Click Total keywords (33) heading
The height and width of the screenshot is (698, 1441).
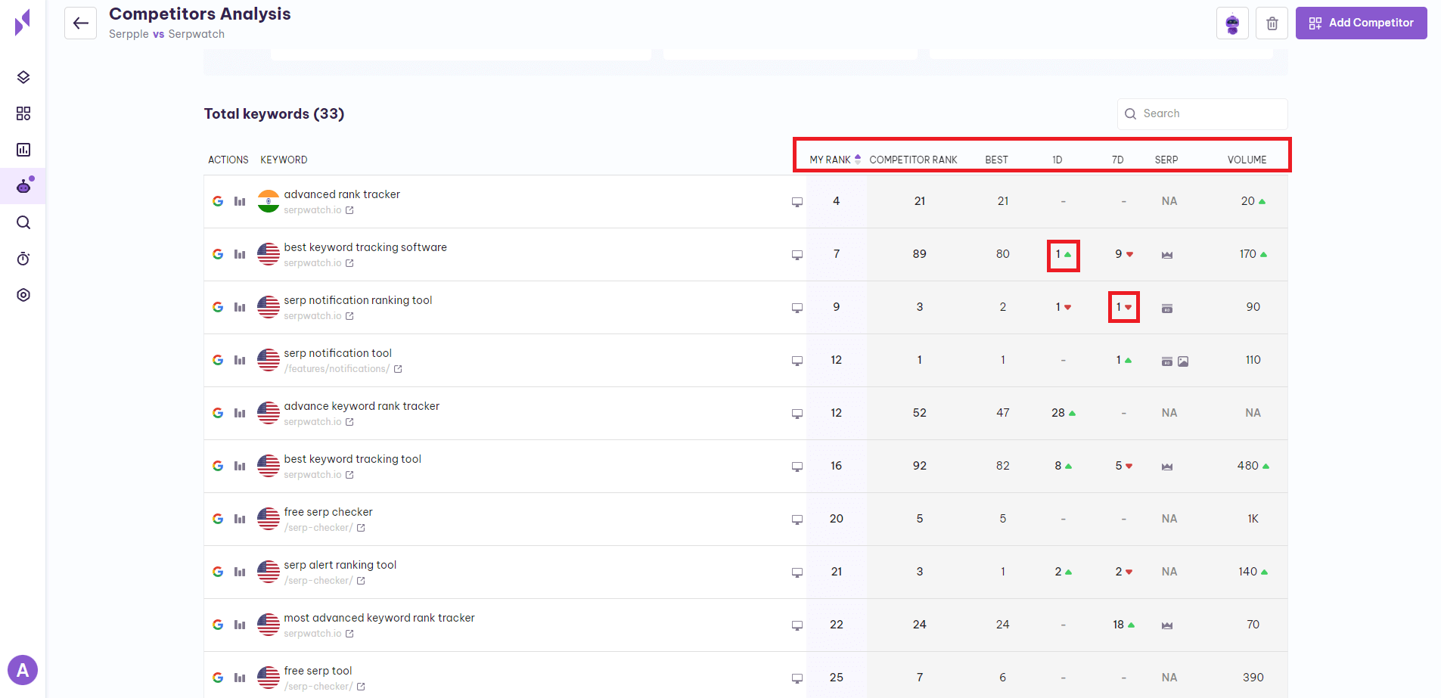(x=274, y=113)
